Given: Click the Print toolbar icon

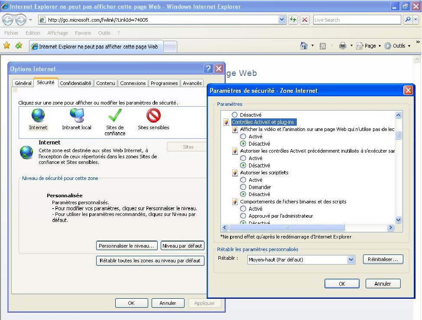Looking at the screenshot, I should pyautogui.click(x=343, y=46).
